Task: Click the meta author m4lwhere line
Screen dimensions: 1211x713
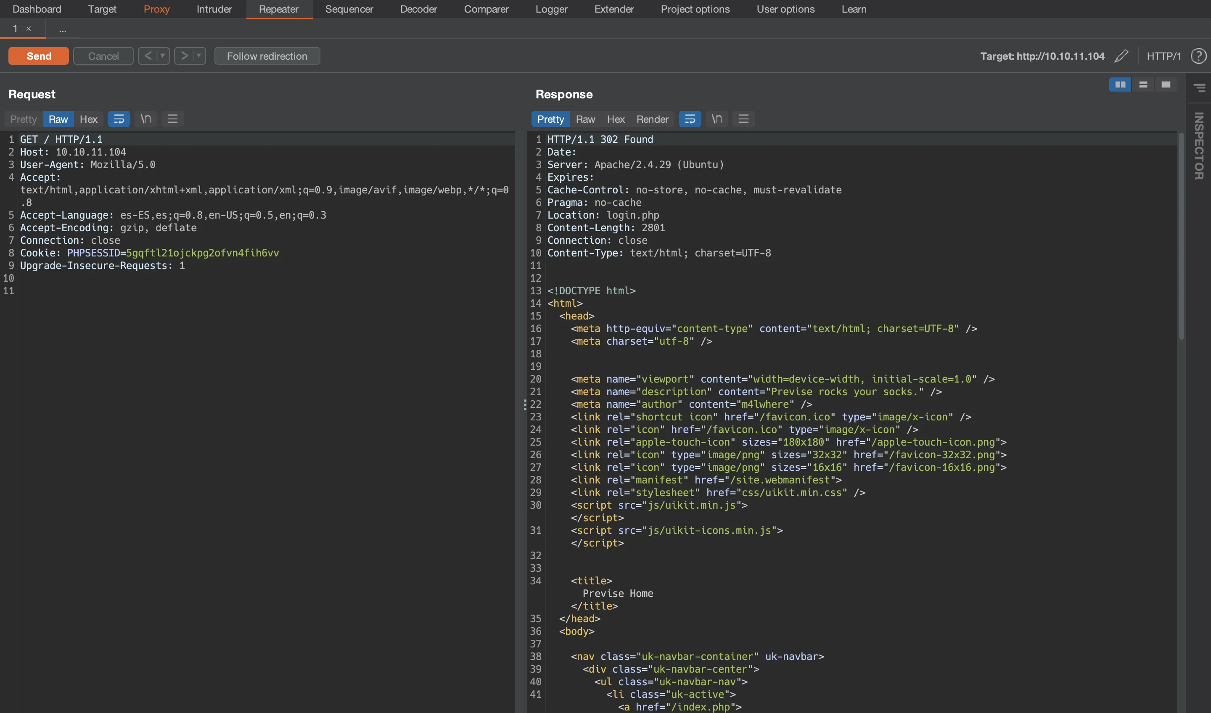Action: pos(692,404)
